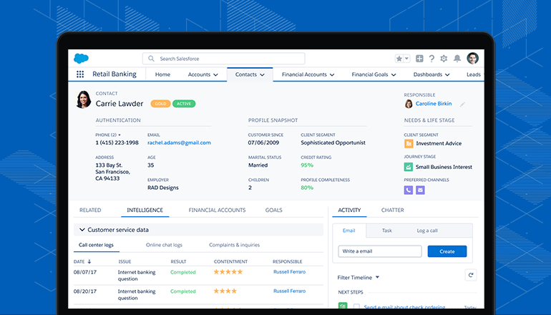Click the favorites star icon
Screen dimensions: 551x315
tap(399, 59)
